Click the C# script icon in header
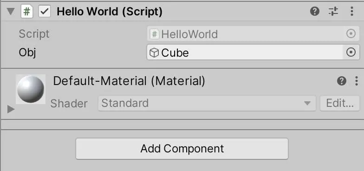This screenshot has height=171, width=364. pos(27,12)
